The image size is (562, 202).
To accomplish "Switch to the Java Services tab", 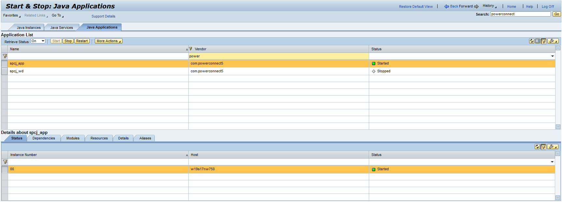I will coord(62,28).
